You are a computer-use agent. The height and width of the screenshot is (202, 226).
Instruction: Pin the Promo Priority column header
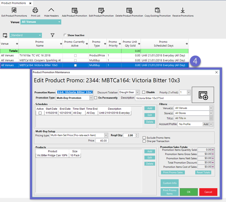[120, 44]
